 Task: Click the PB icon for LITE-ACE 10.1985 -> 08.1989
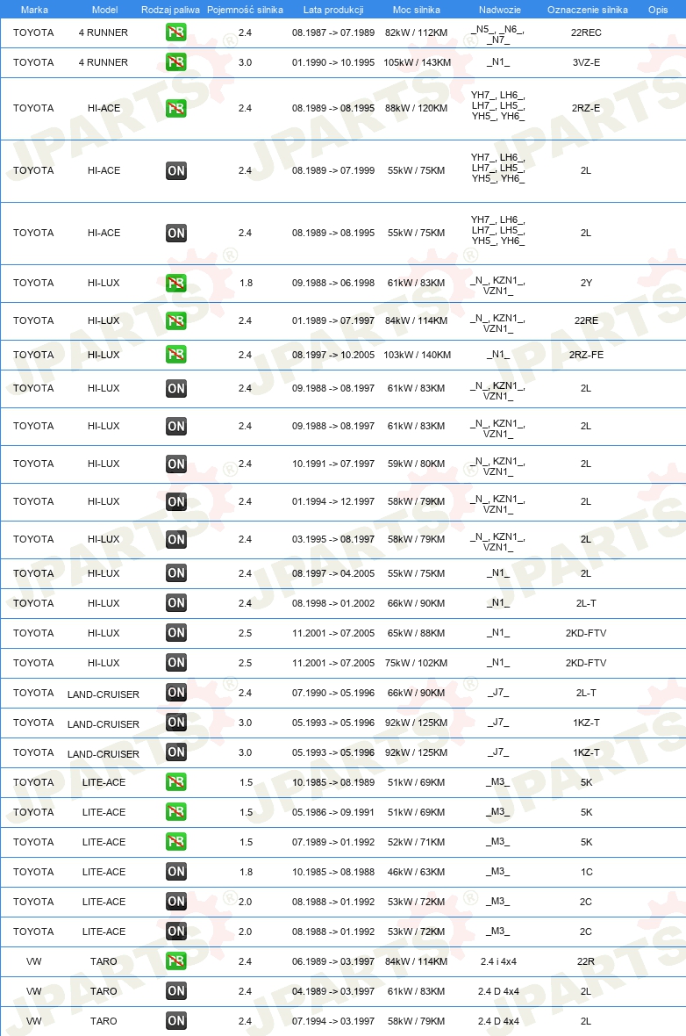(175, 782)
